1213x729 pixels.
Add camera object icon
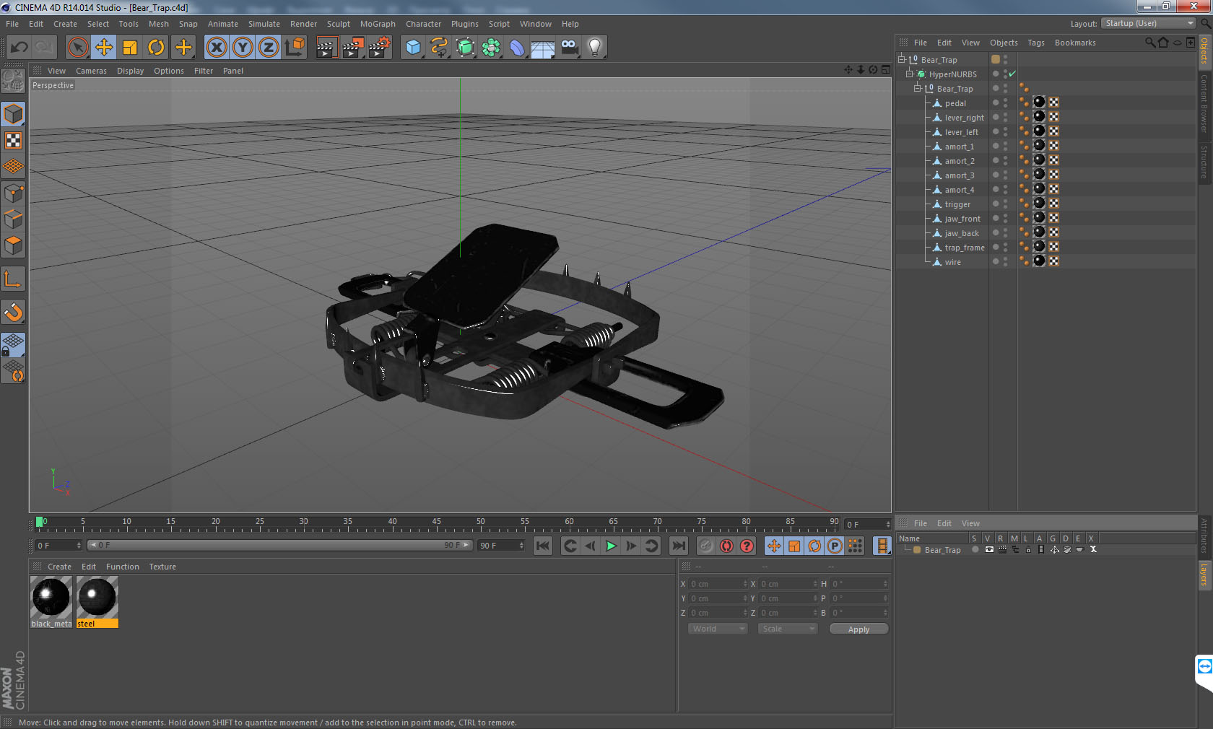(x=569, y=48)
